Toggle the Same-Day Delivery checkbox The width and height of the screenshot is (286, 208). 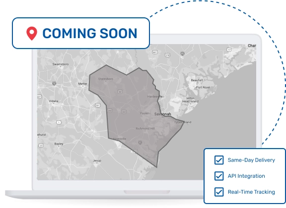[x=219, y=160]
